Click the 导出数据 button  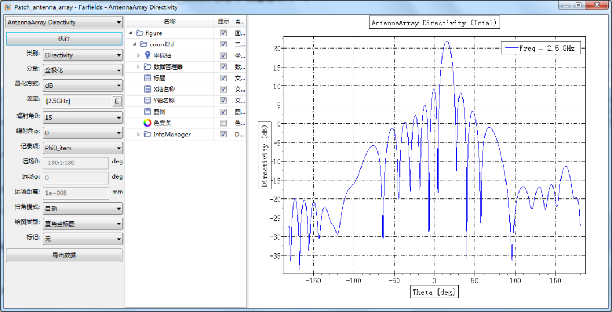(x=64, y=255)
